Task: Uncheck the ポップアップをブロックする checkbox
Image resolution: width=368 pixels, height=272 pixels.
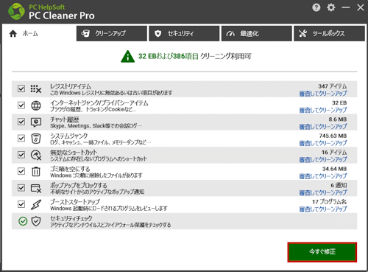Action: (x=21, y=188)
